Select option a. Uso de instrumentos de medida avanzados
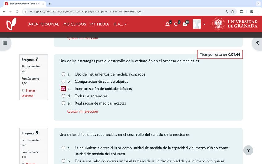Viewport: 262px width, 164px height. pos(63,74)
